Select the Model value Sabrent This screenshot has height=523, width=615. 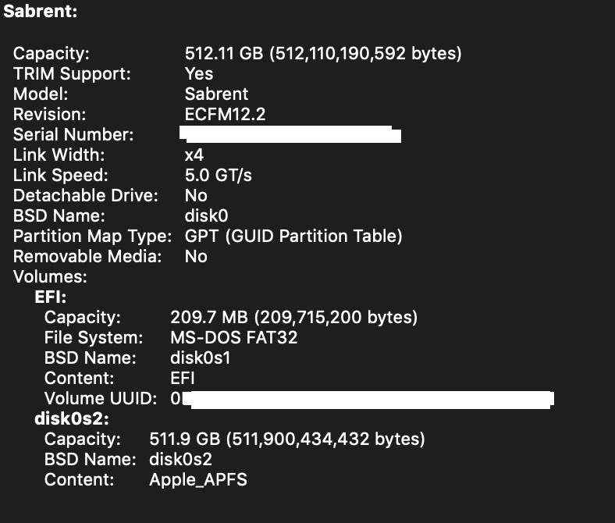coord(216,94)
